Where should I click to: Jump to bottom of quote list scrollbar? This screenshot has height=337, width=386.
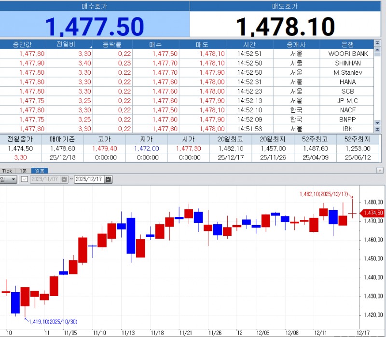[377, 129]
